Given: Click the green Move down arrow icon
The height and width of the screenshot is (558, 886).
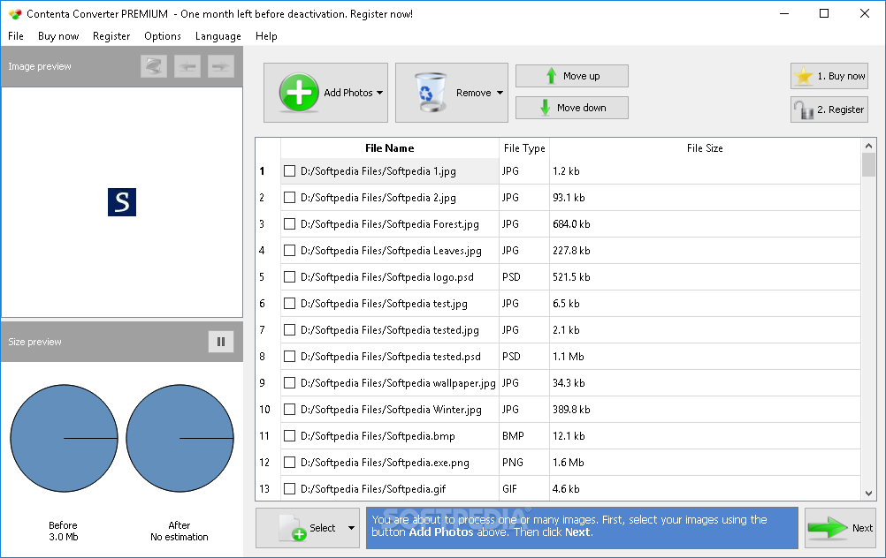Looking at the screenshot, I should coord(545,107).
